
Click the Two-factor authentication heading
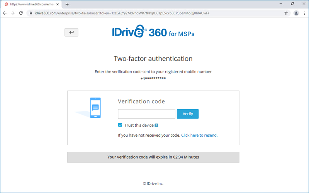pyautogui.click(x=153, y=59)
